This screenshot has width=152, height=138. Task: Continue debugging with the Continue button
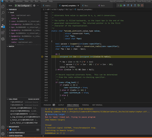(x=124, y=5)
